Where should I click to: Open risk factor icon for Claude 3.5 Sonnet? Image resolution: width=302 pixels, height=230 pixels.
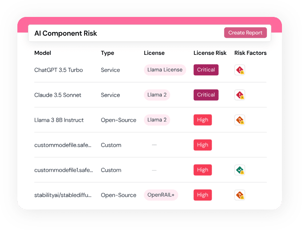point(240,95)
